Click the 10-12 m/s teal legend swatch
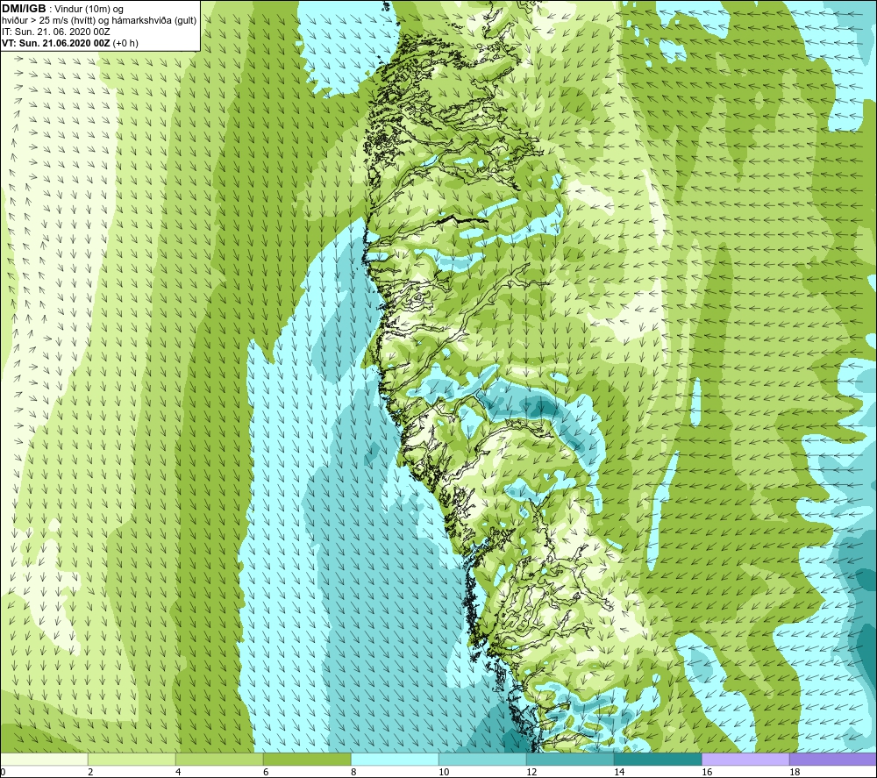This screenshot has height=778, width=877. tap(482, 760)
